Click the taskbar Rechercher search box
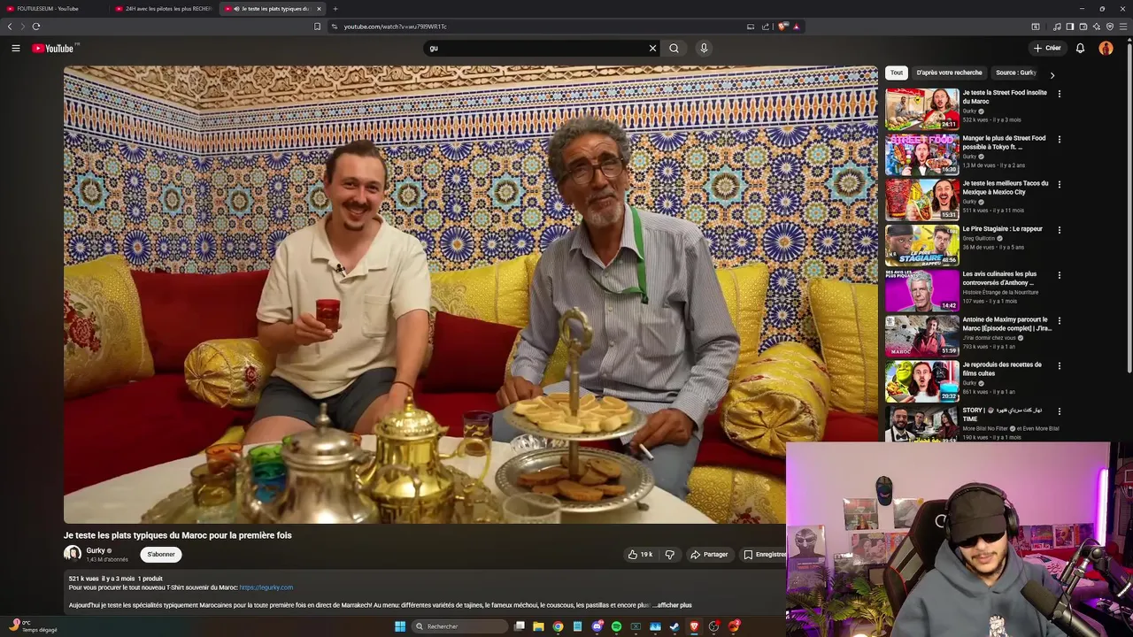The image size is (1133, 637). tap(460, 626)
